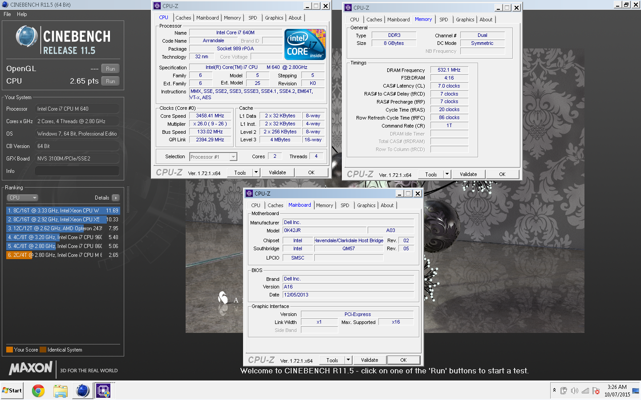Screen dimensions: 641x400
Task: Open Tools dropdown arrow in CPU window
Action: pos(256,172)
